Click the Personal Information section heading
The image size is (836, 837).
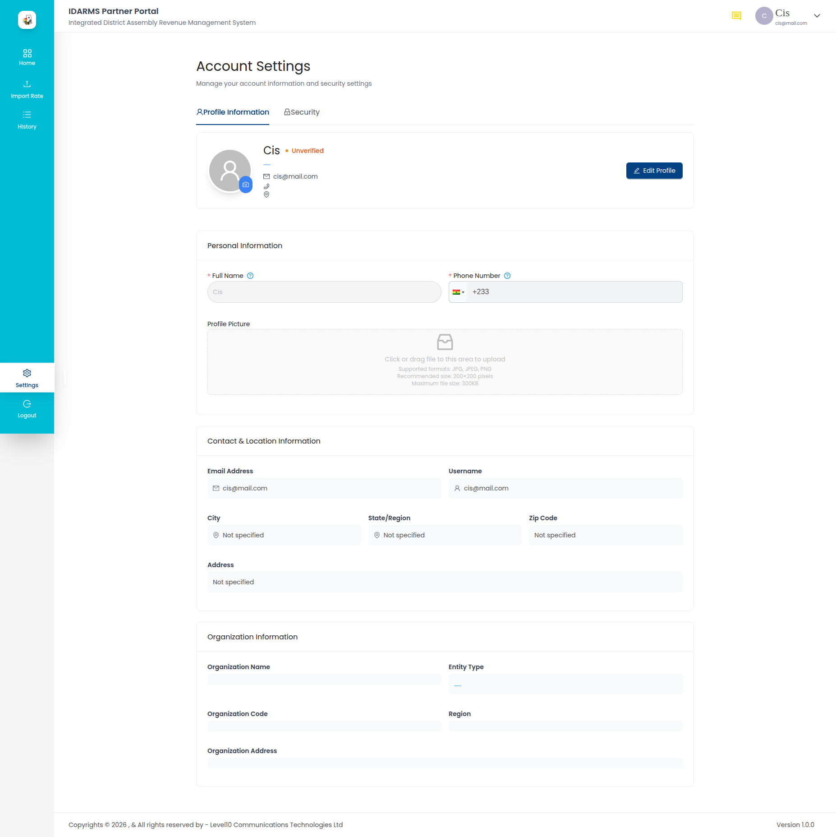click(245, 245)
